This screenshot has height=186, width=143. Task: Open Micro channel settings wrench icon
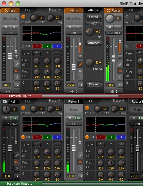80,65
